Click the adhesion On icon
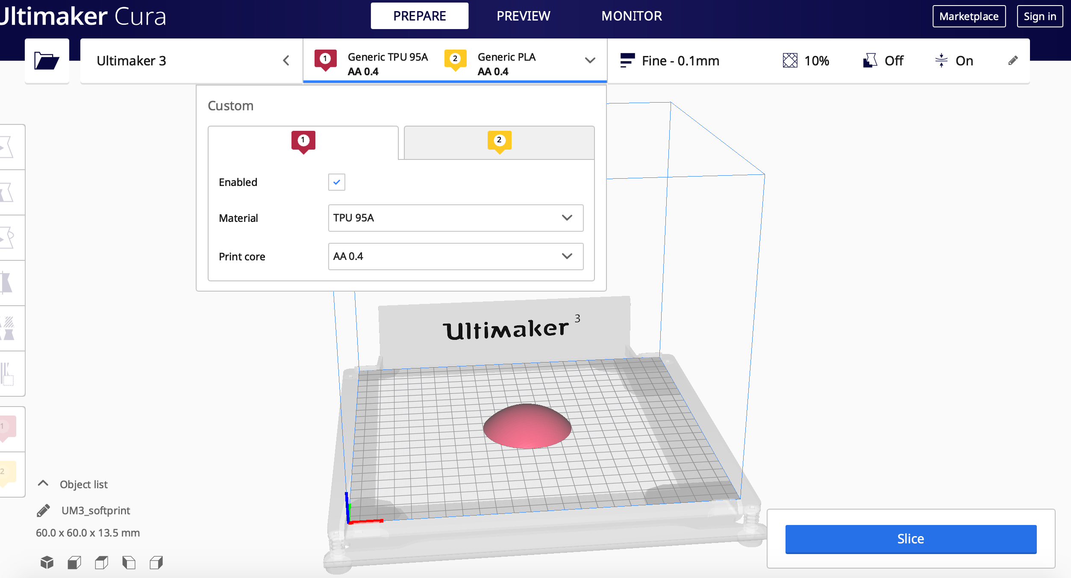 [x=942, y=61]
